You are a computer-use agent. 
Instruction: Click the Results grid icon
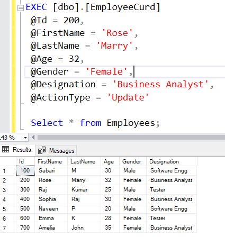pyautogui.click(x=5, y=150)
